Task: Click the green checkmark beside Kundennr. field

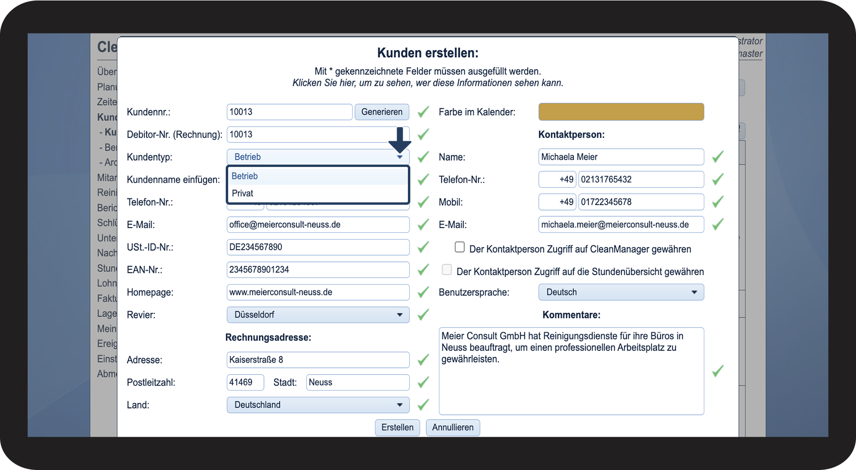Action: (423, 112)
